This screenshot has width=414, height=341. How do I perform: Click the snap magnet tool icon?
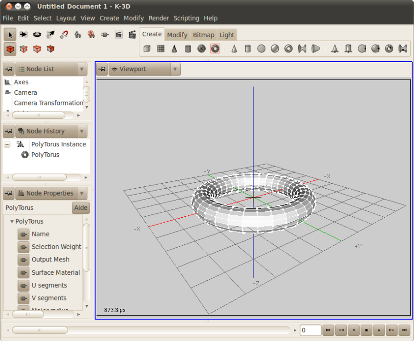(x=64, y=35)
